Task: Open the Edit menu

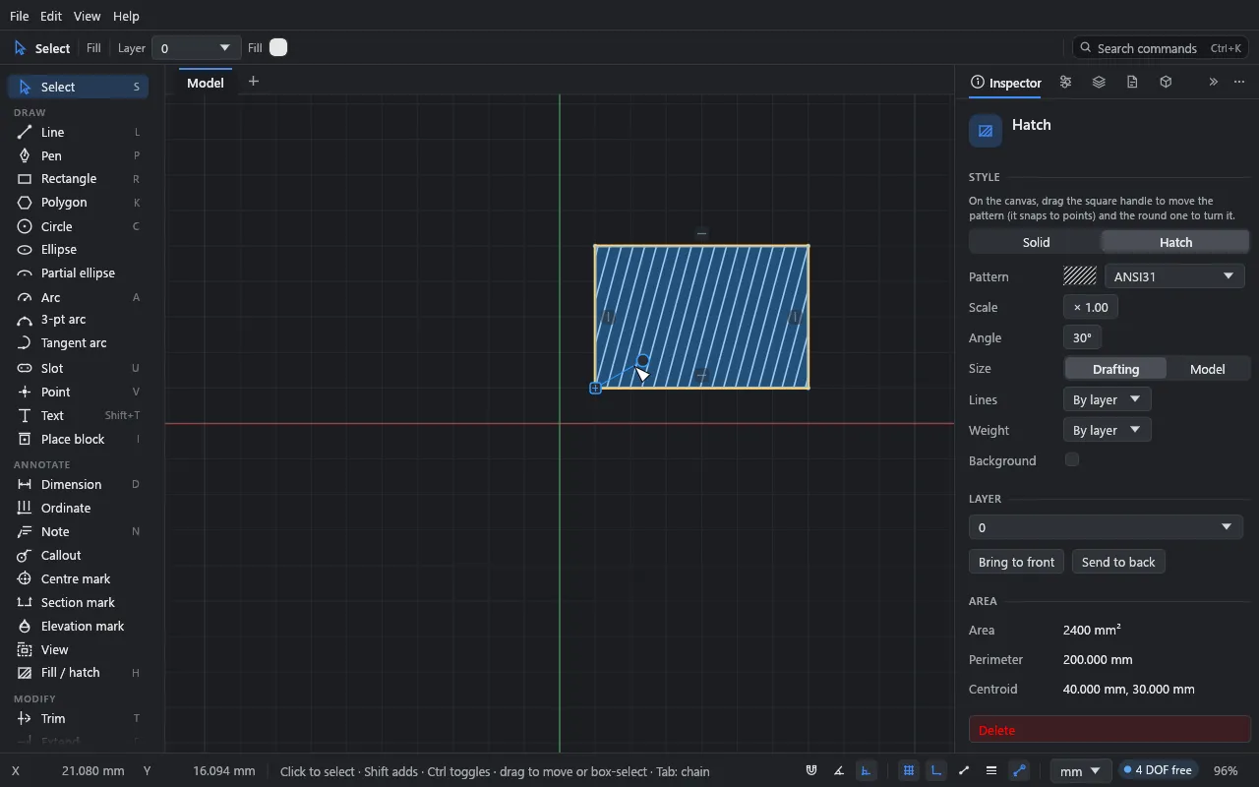Action: 51,16
